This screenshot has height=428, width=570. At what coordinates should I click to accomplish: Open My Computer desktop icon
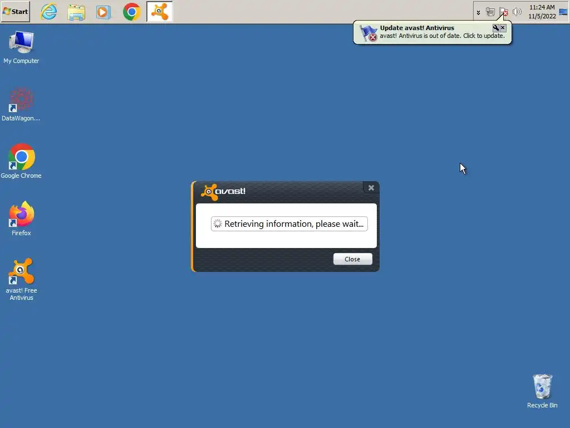[21, 48]
